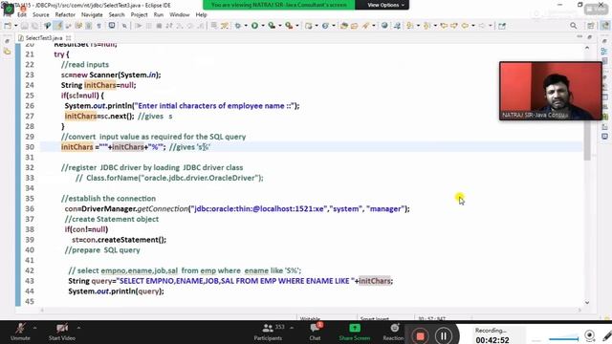Open the Run menu

(x=159, y=15)
